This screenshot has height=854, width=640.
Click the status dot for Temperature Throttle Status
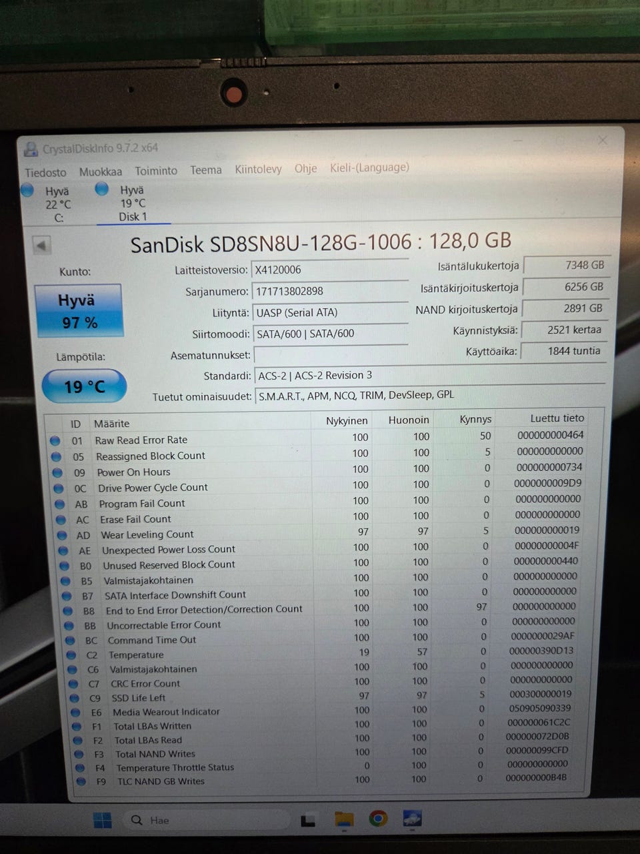80,768
